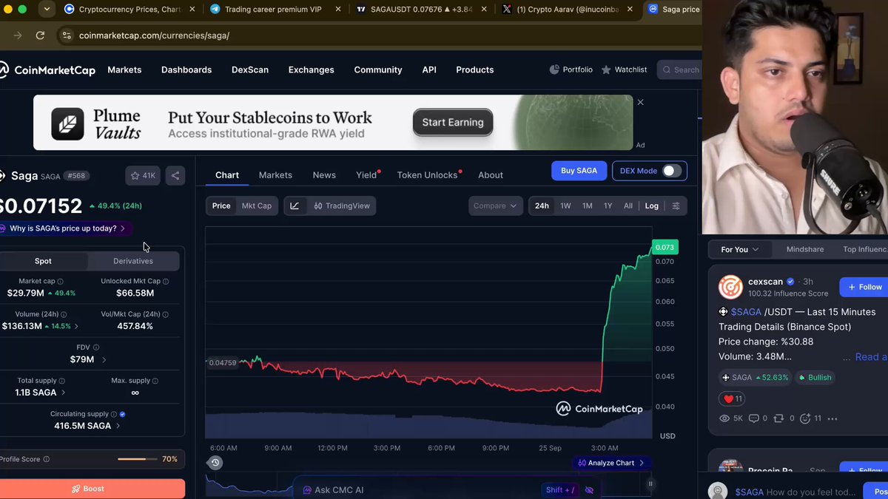Open chart settings sliders icon
The height and width of the screenshot is (499, 888).
(x=676, y=206)
